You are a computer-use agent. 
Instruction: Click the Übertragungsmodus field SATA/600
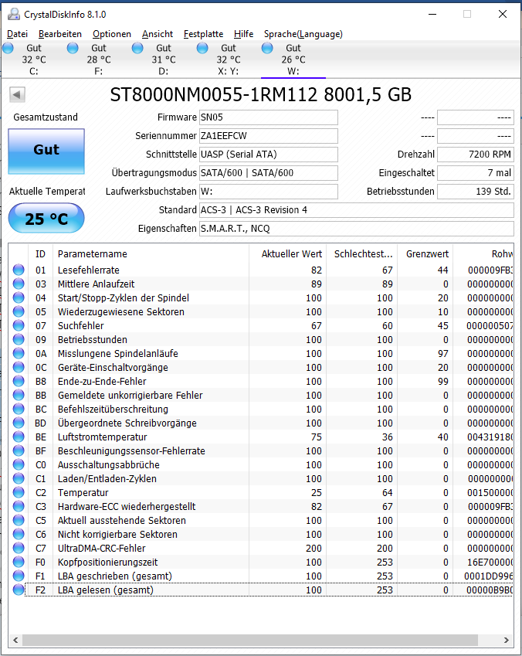269,173
